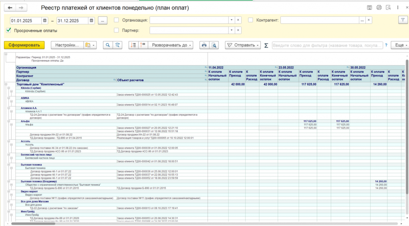
Task: Open the Разворачивать до dropdown
Action: point(171,45)
